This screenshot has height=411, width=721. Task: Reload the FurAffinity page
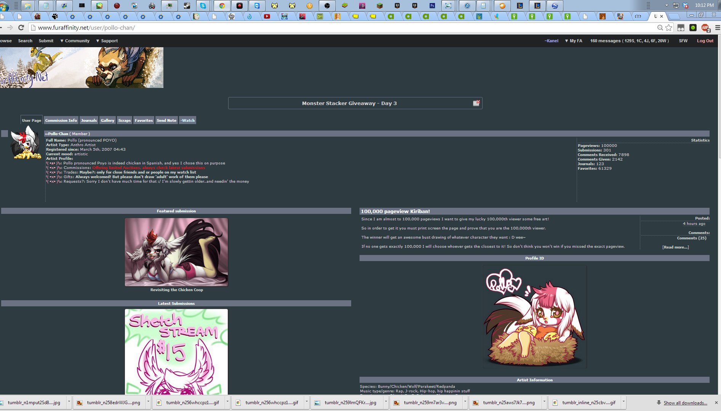coord(21,28)
